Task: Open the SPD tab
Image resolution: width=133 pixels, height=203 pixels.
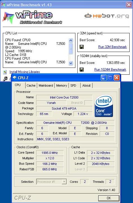Action: click(x=73, y=85)
